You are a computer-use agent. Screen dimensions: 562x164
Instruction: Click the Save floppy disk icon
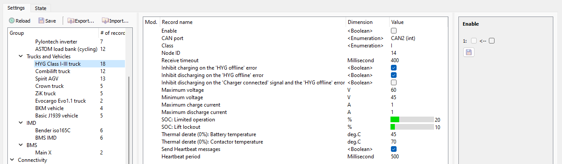(x=41, y=20)
